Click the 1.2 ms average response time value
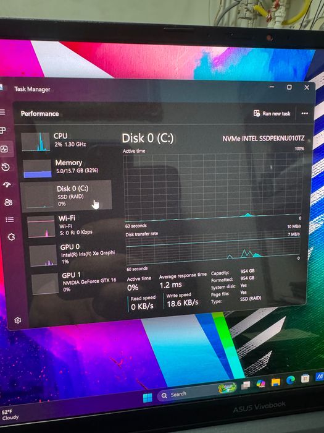Screen dimensions: 324x433 coord(170,285)
